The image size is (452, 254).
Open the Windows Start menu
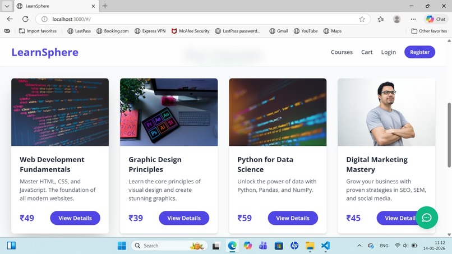point(122,246)
